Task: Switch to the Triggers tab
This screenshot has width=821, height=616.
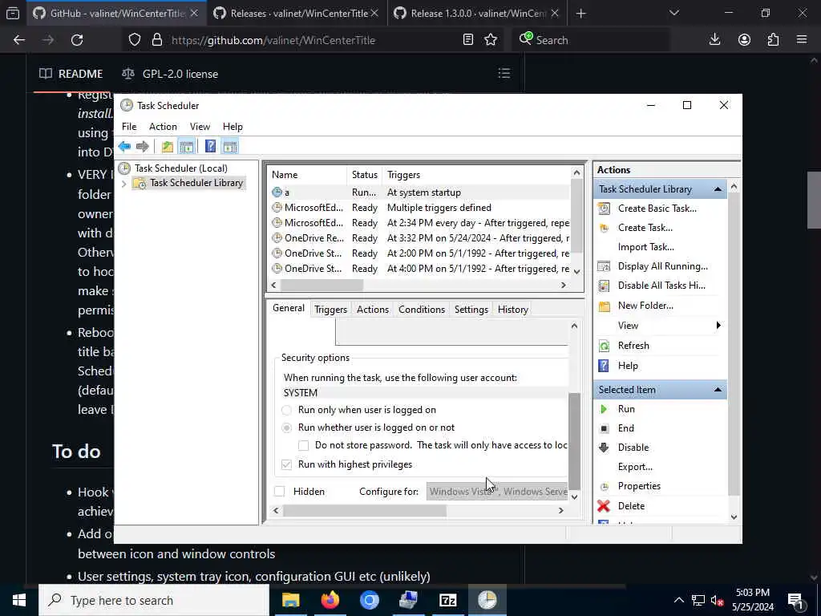Action: 330,310
